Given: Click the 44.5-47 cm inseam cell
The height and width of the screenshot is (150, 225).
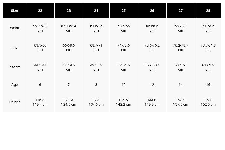Looking at the screenshot, I should (40, 67).
